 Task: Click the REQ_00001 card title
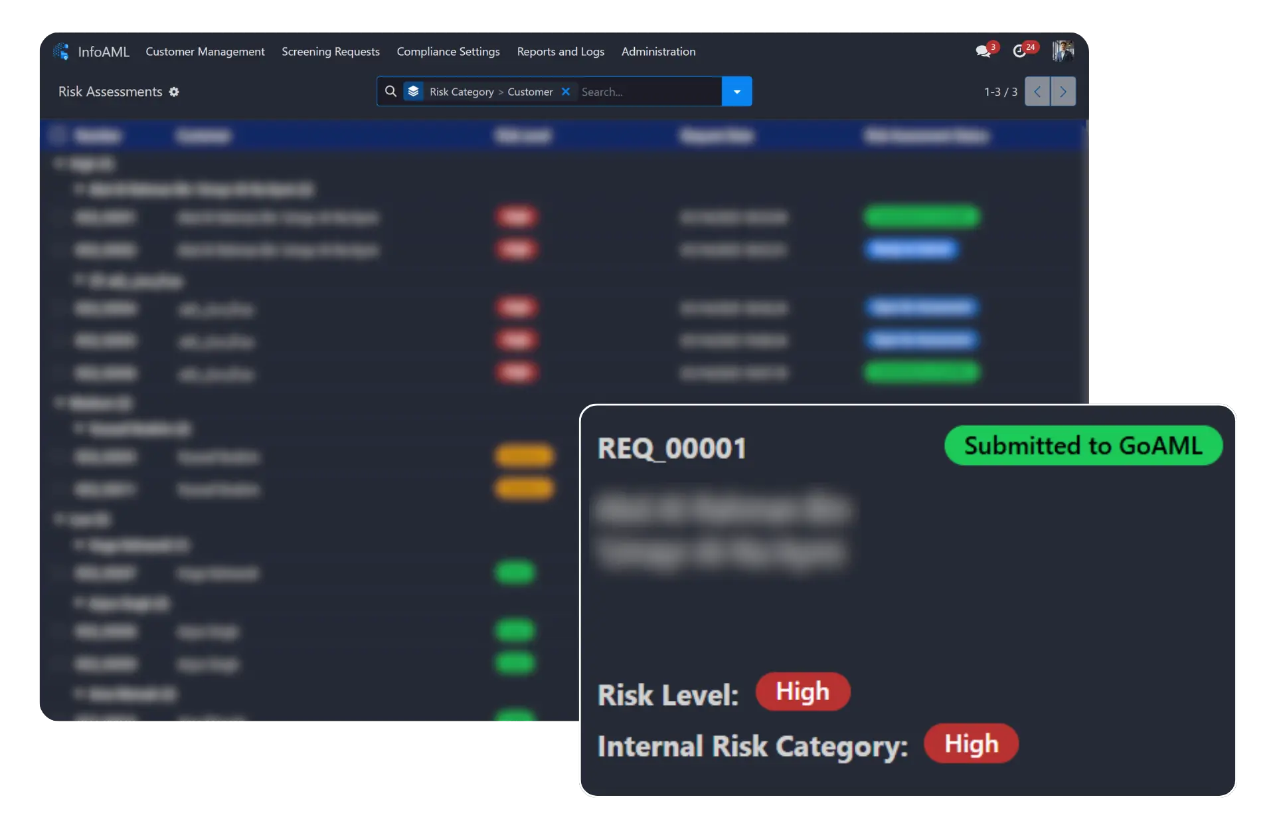(672, 448)
